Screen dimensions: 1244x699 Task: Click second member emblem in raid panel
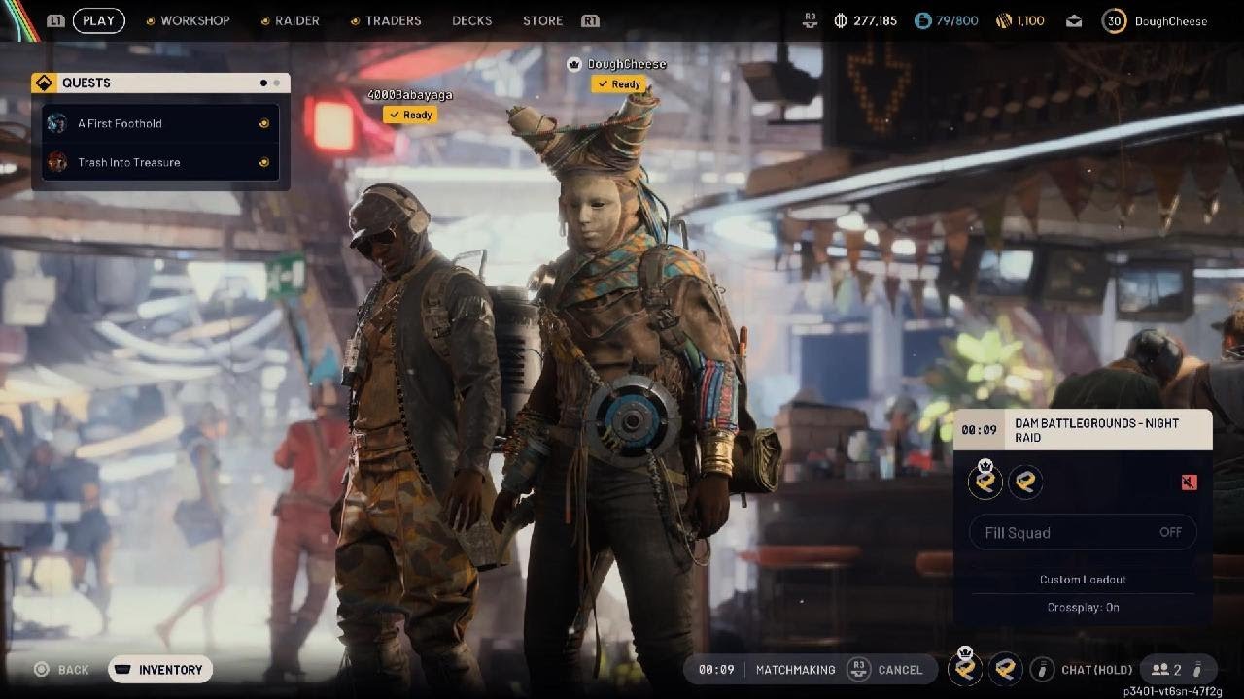(x=1025, y=482)
